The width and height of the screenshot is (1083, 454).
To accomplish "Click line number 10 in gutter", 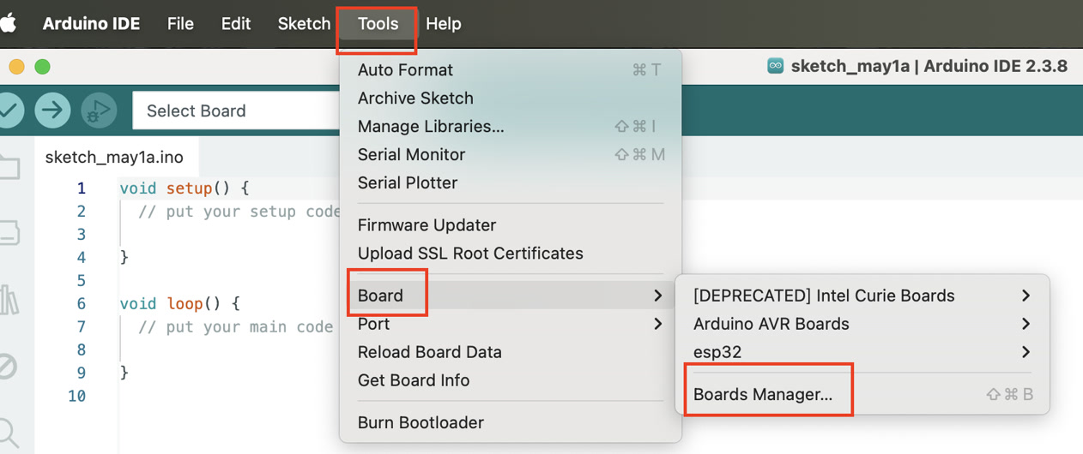I will coord(77,397).
